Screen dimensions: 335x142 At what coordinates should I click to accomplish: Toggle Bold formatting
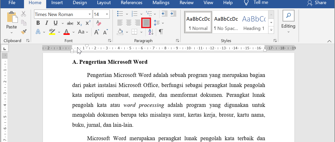(x=38, y=23)
